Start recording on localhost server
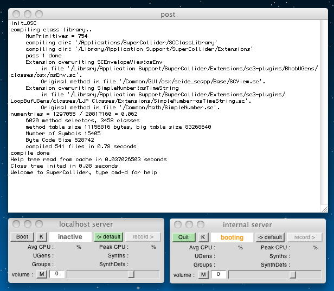The height and width of the screenshot is (291, 334). pyautogui.click(x=143, y=237)
